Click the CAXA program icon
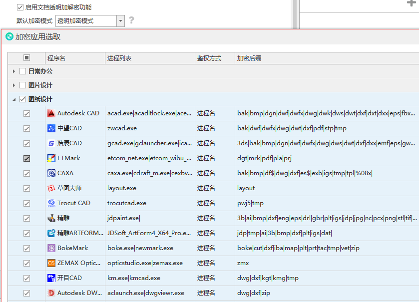This screenshot has width=419, height=302. click(51, 173)
